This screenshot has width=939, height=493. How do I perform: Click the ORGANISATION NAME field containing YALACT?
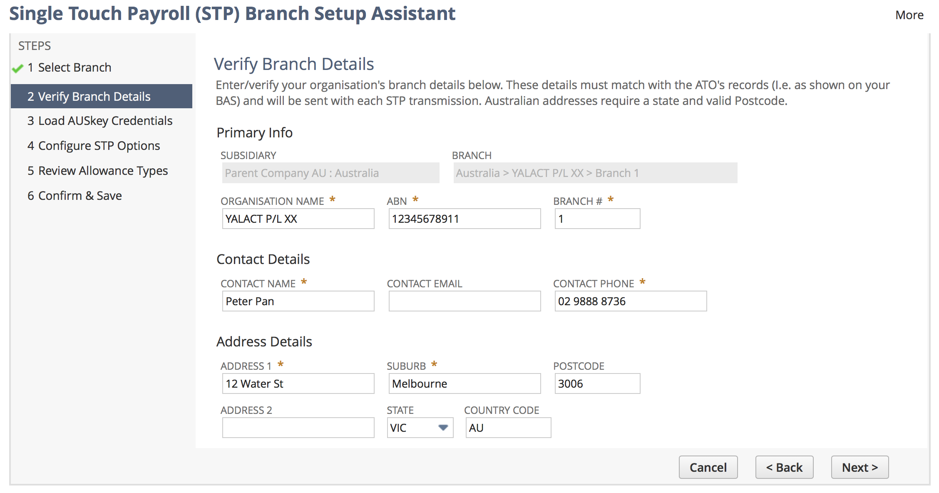click(298, 219)
